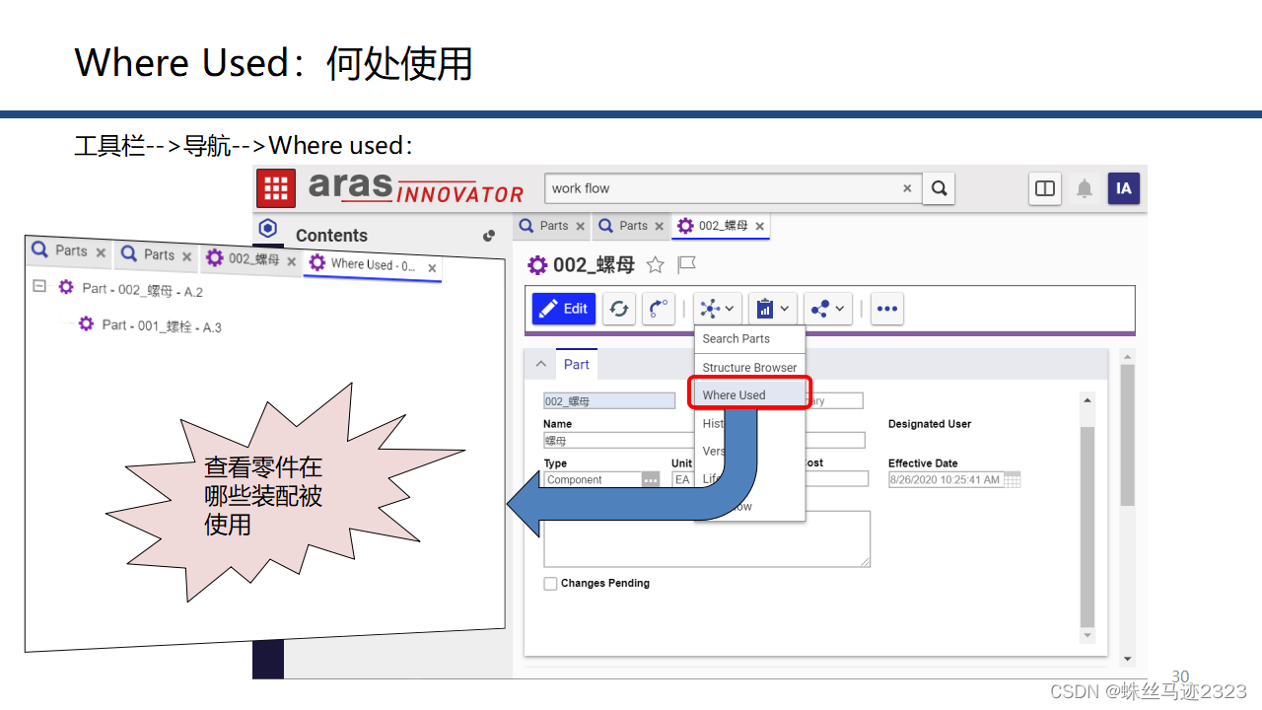1262x710 pixels.
Task: Star the 002_螺母 part as favorite
Action: (657, 264)
